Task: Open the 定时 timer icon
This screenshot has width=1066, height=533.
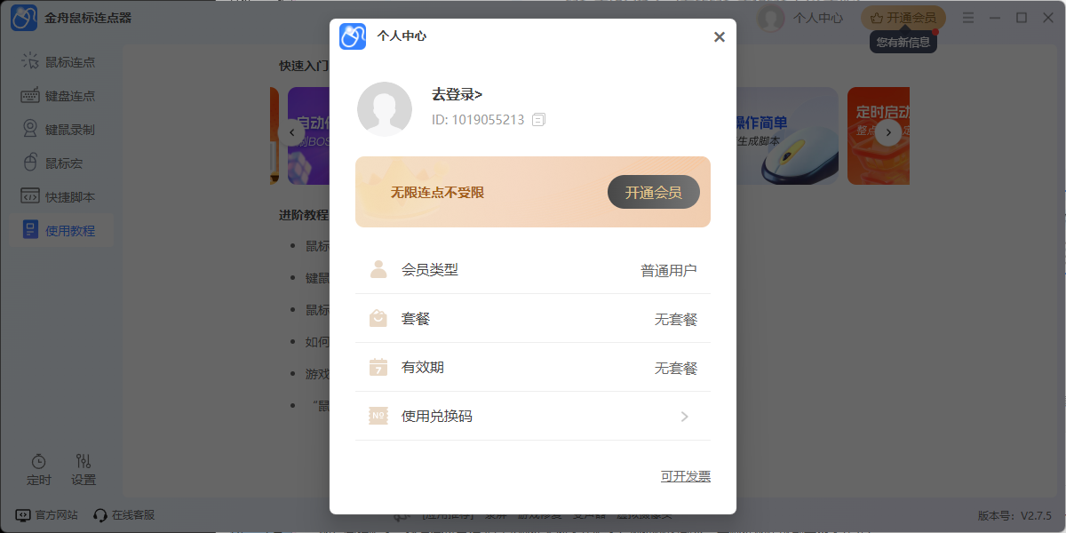Action: click(x=39, y=469)
